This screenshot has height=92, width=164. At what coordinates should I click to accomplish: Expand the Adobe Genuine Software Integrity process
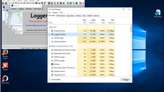click(49, 50)
